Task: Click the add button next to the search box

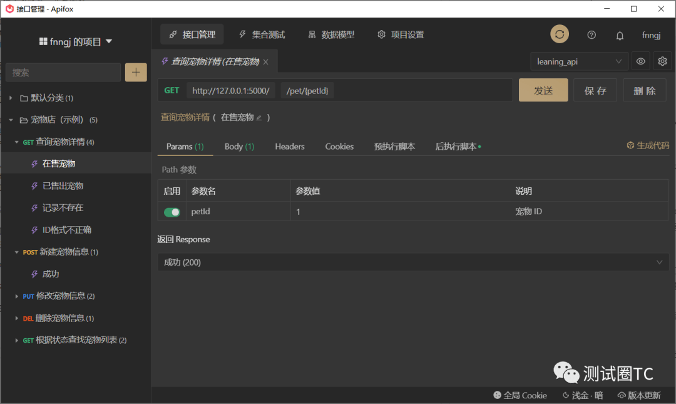Action: (136, 72)
